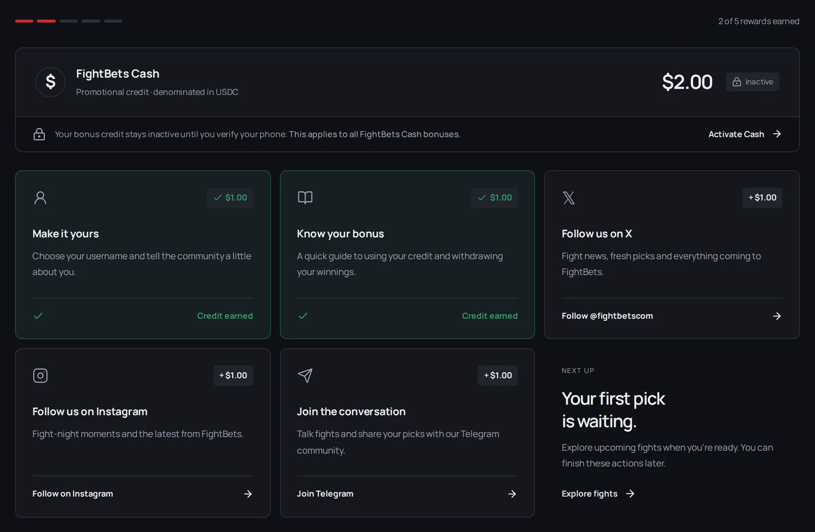The height and width of the screenshot is (532, 815).
Task: Click the '2 of 5 rewards earned' text
Action: (x=758, y=21)
